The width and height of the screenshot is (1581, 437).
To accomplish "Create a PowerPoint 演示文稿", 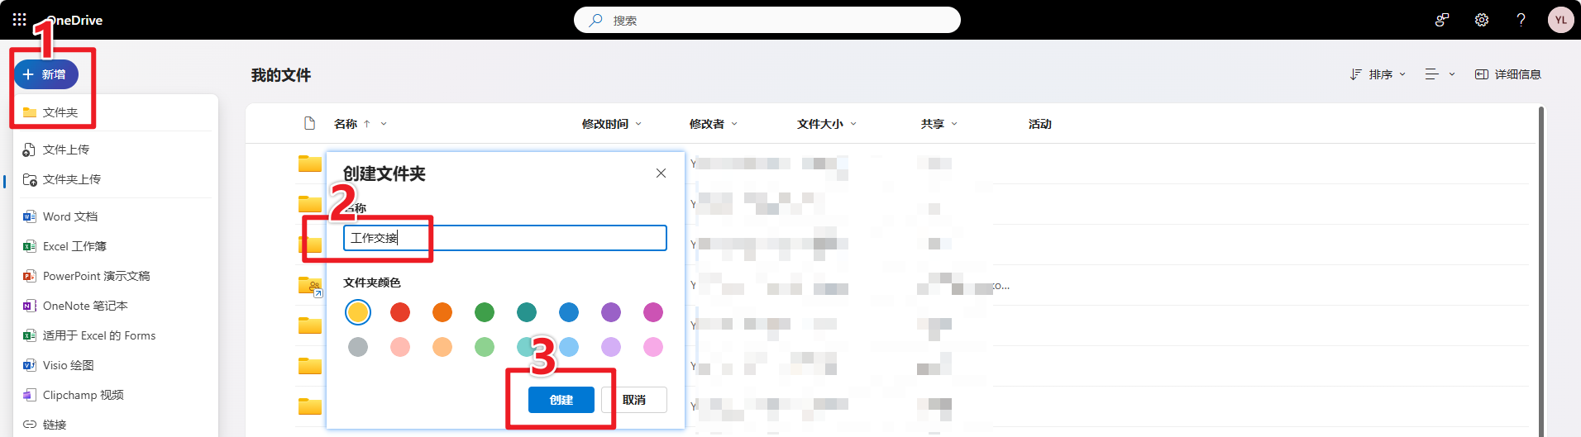I will pos(95,276).
